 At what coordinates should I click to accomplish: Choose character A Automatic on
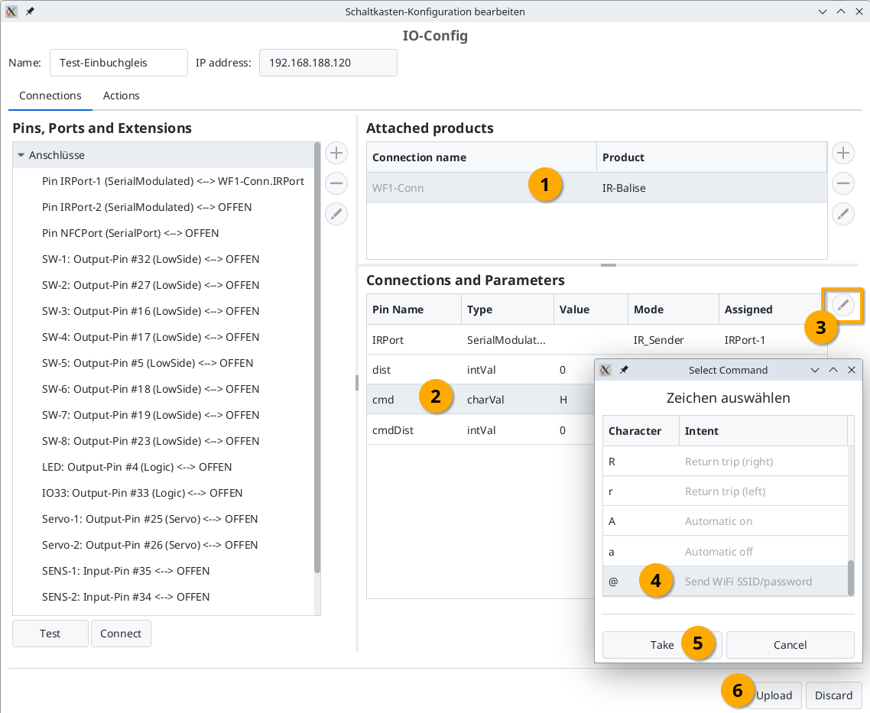(x=726, y=521)
